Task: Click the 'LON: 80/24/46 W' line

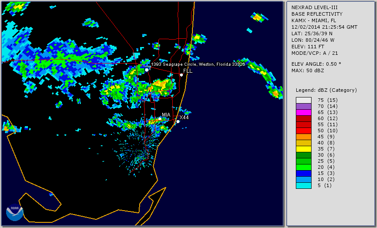Action: click(x=313, y=40)
